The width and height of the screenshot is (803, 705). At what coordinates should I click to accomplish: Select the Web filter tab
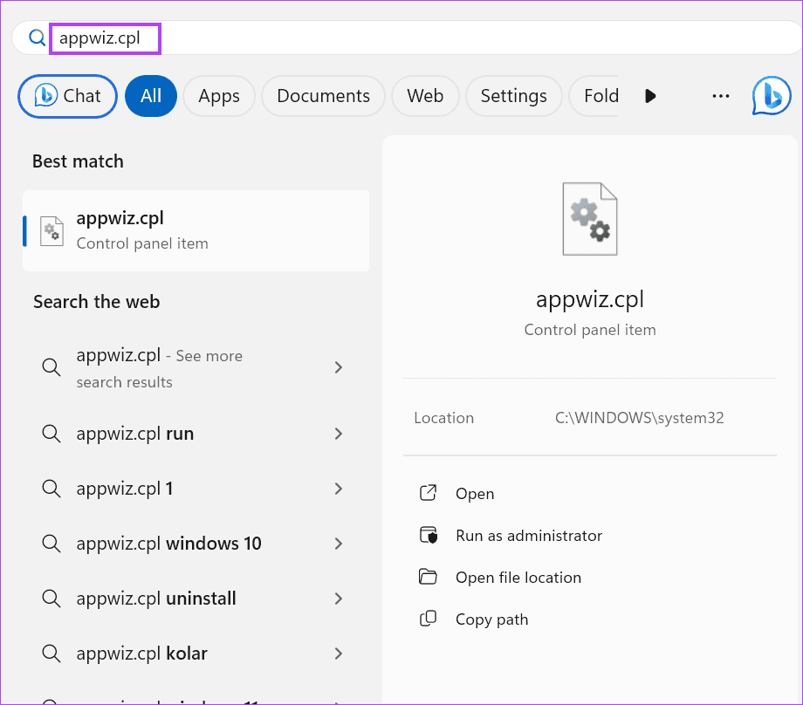click(425, 96)
